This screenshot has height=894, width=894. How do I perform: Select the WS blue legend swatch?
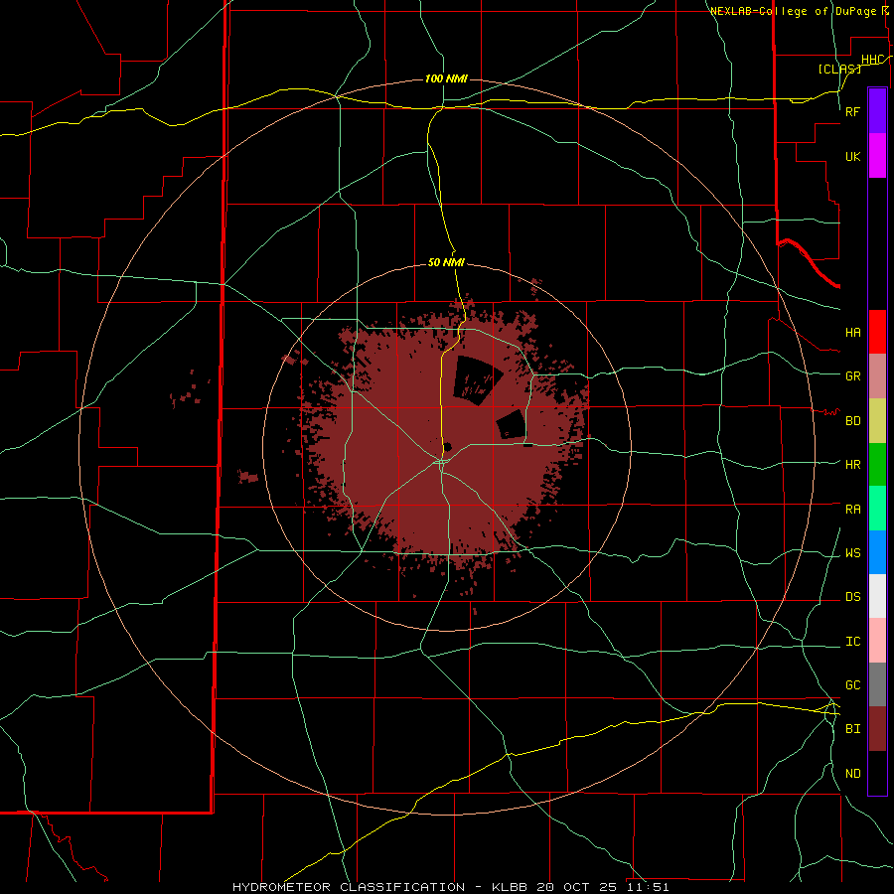877,552
